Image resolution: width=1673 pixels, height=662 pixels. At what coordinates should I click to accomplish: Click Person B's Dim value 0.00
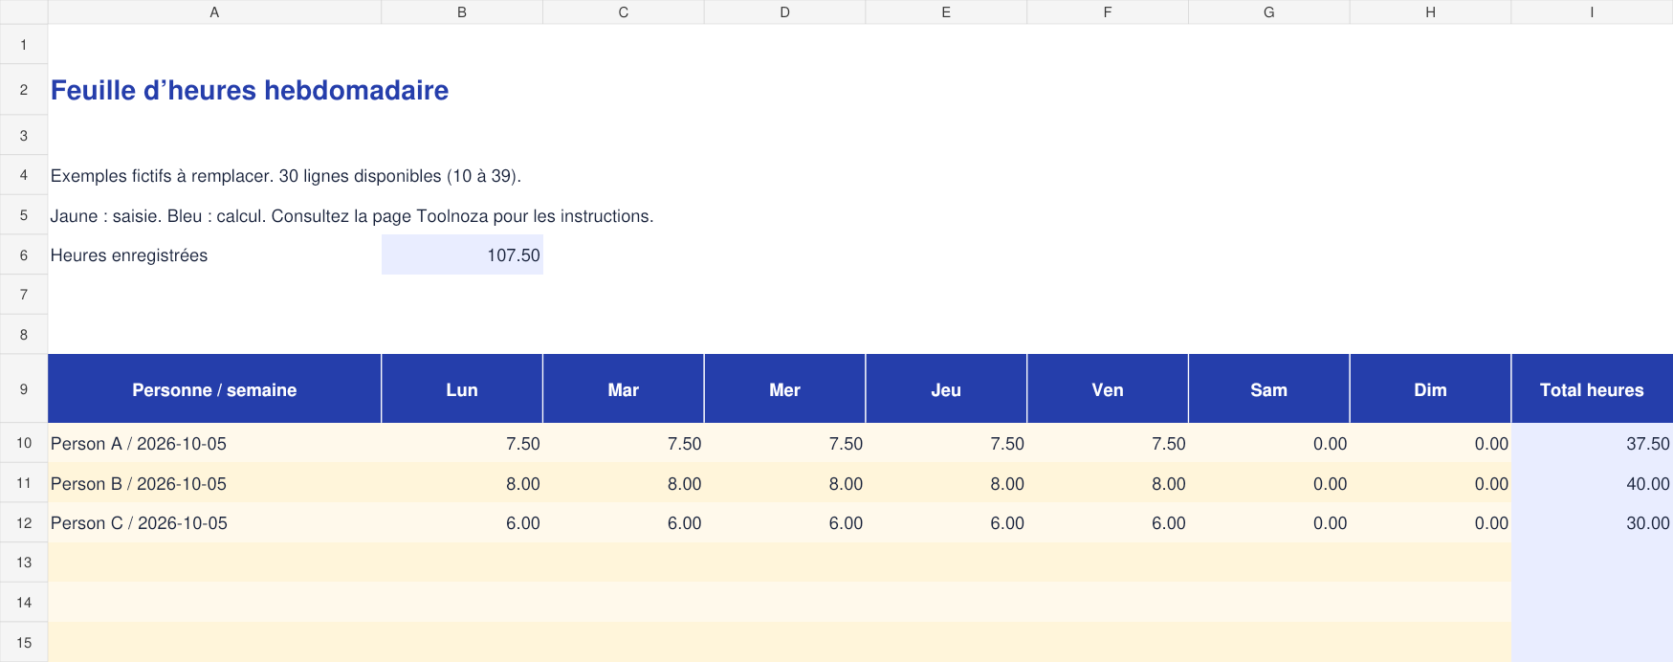(x=1430, y=484)
